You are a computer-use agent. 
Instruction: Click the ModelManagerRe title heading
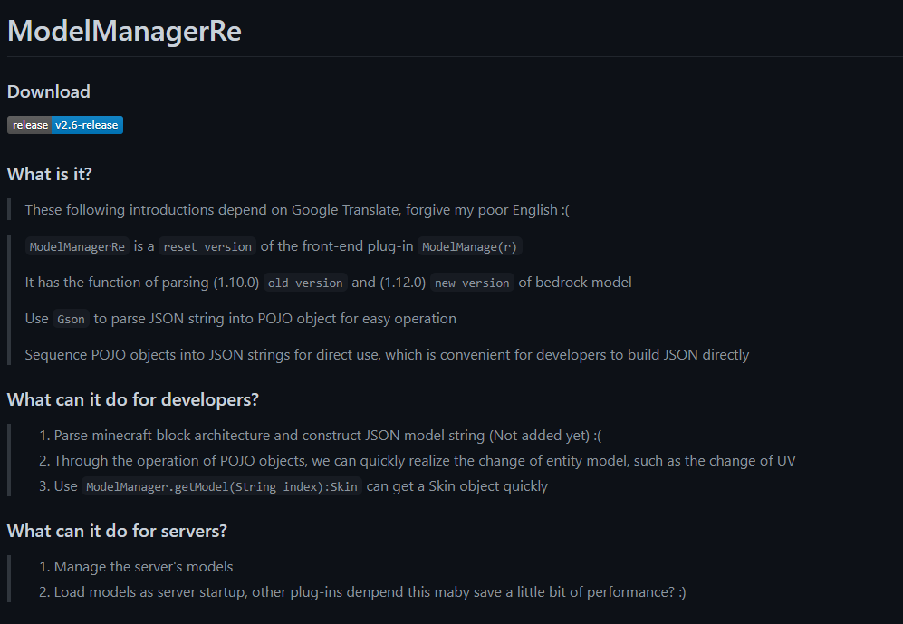124,31
